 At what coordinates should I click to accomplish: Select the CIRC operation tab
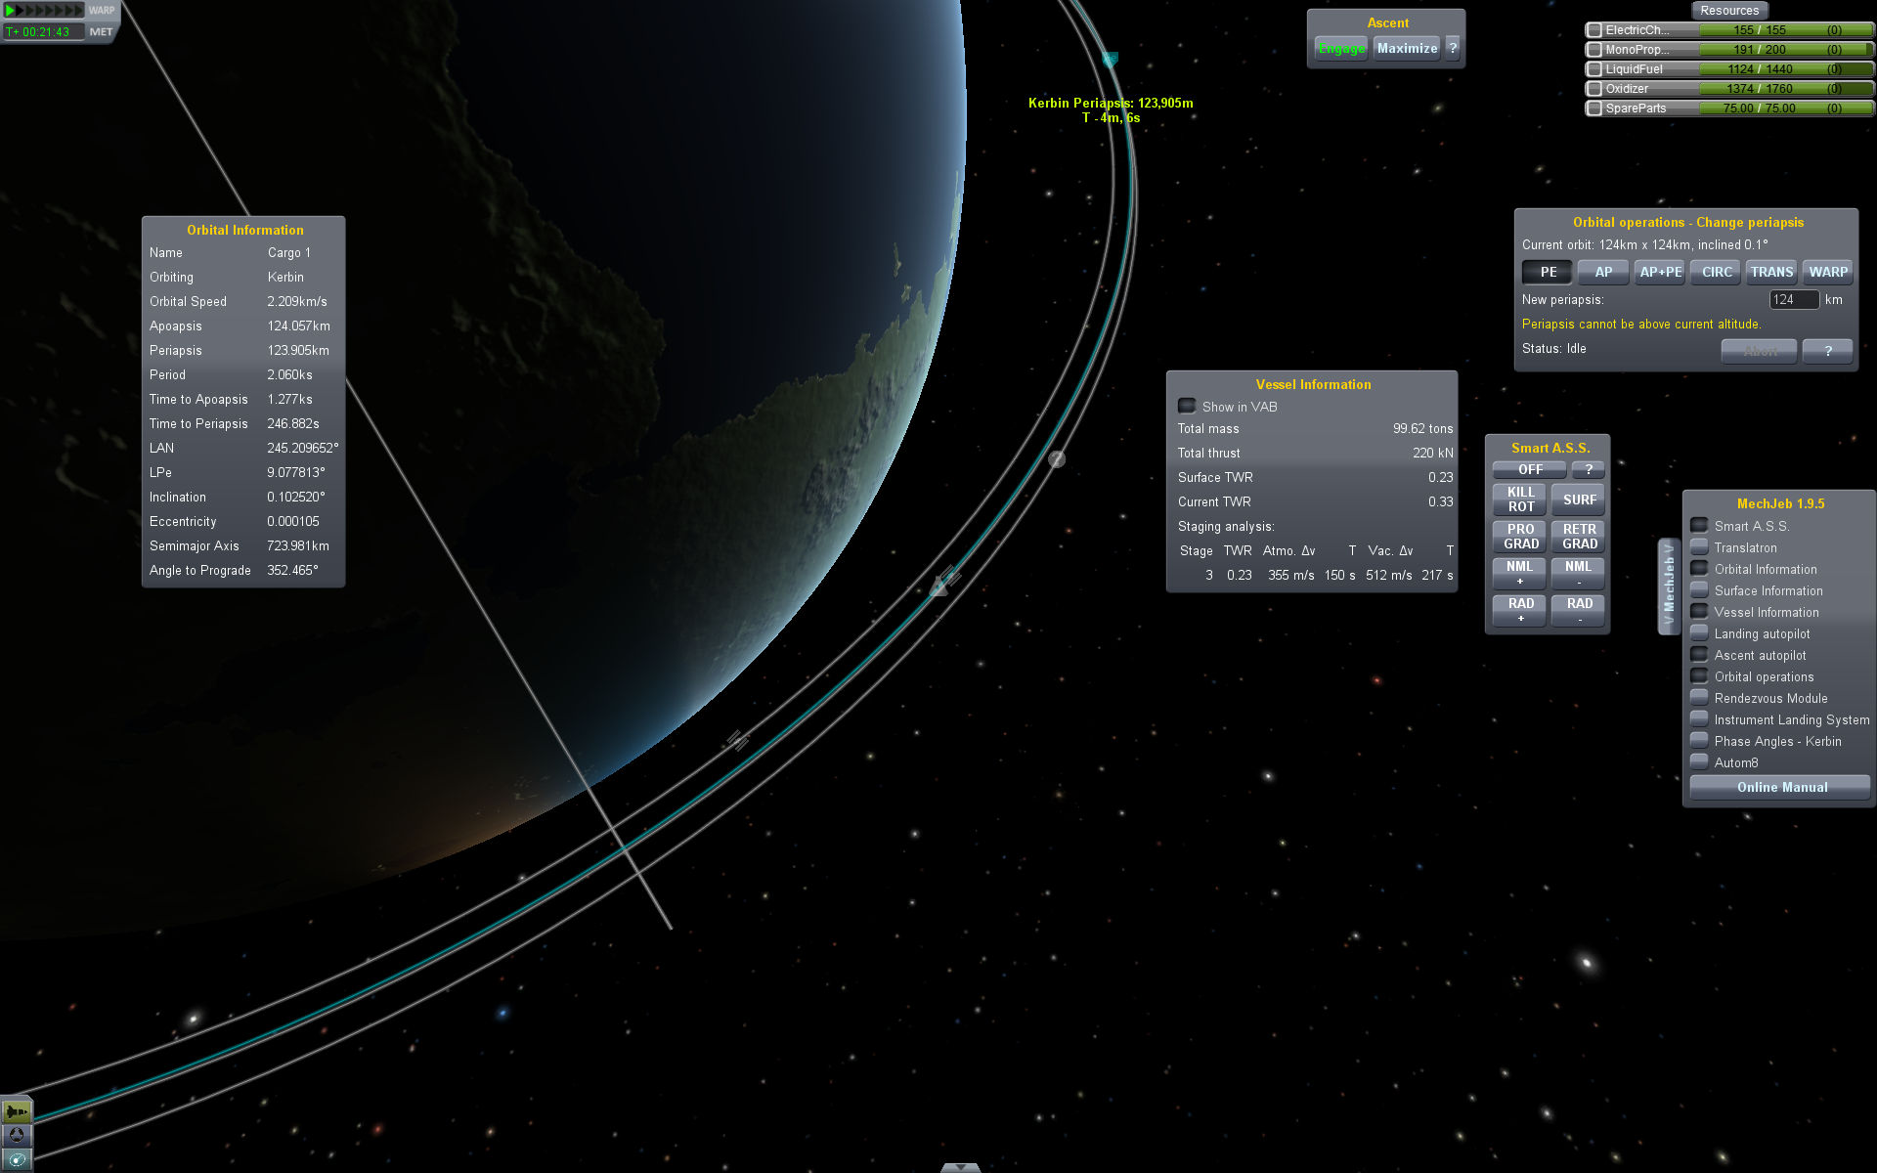click(1716, 273)
